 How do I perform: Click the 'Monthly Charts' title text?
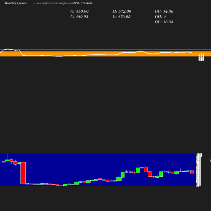pyautogui.click(x=15, y=3)
